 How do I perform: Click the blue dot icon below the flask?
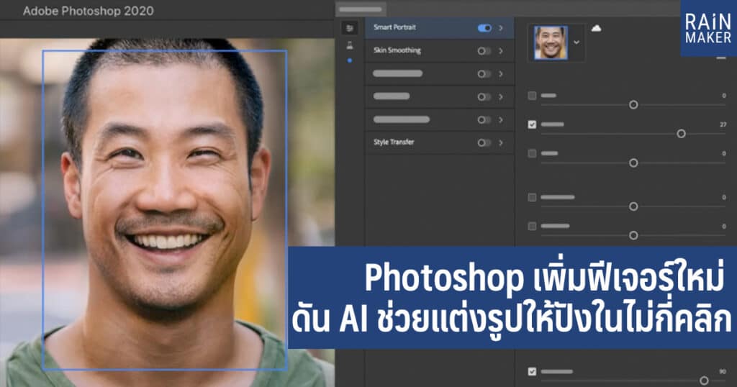click(350, 60)
